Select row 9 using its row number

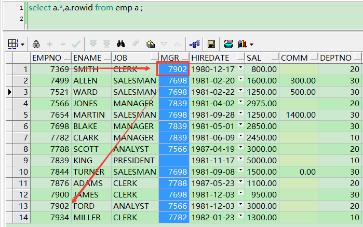point(24,160)
